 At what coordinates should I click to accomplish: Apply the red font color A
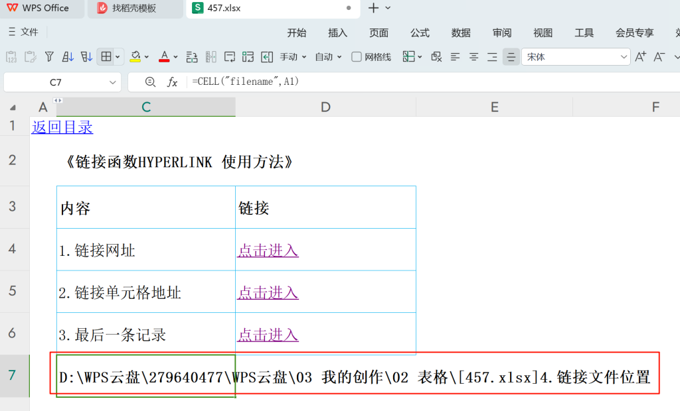click(x=164, y=57)
